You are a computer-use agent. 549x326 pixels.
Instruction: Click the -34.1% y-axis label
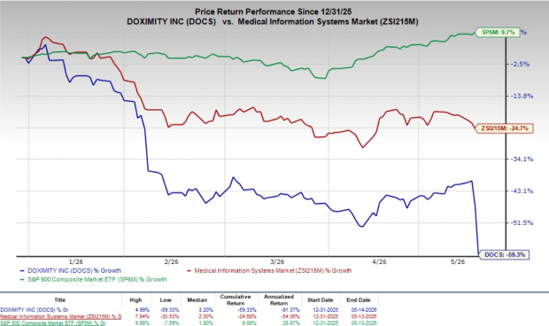tap(522, 159)
